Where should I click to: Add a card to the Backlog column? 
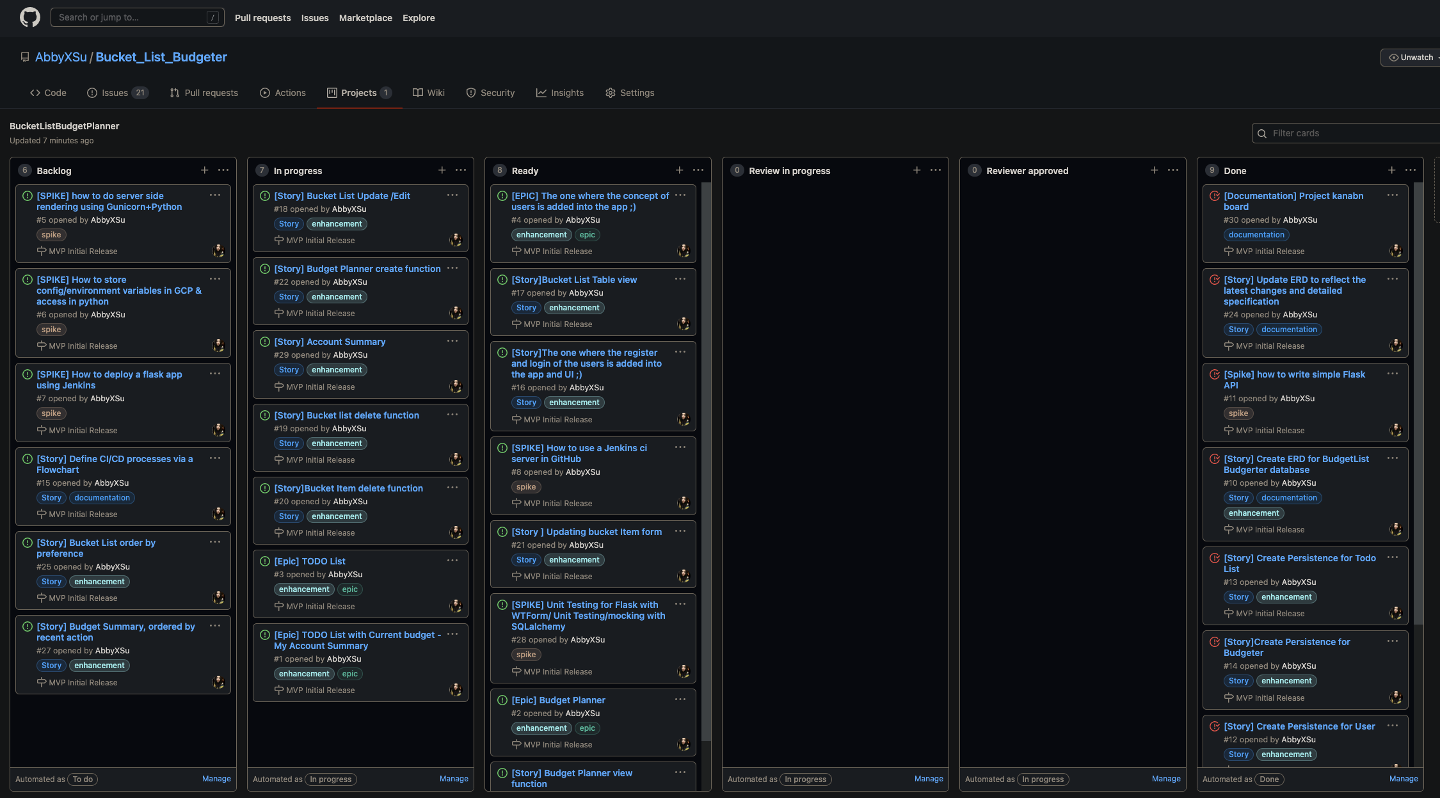tap(205, 170)
